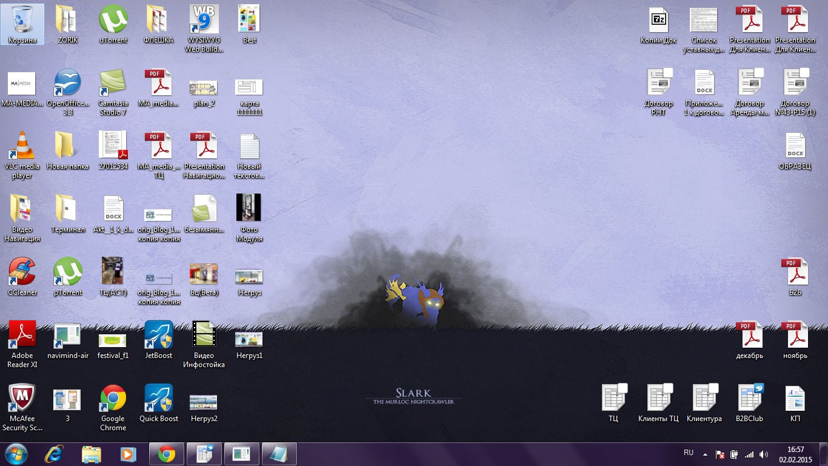Image resolution: width=828 pixels, height=466 pixels.
Task: Click the McAfee Security Scan shortcut
Action: click(22, 408)
